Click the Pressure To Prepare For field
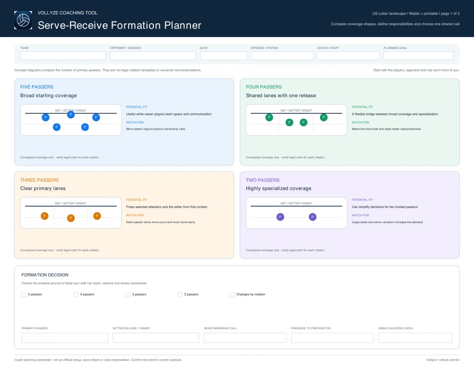474x367 pixels. click(332, 338)
